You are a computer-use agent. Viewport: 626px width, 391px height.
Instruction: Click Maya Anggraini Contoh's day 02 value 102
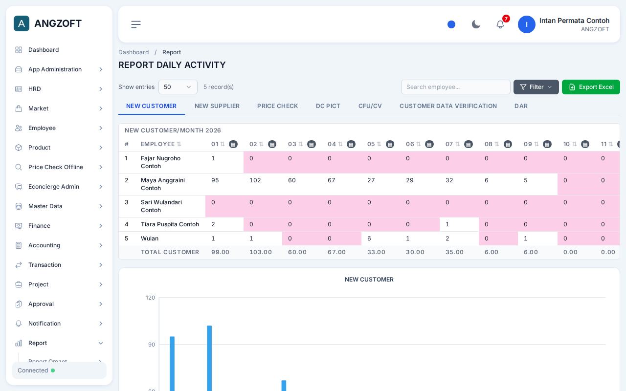click(255, 180)
